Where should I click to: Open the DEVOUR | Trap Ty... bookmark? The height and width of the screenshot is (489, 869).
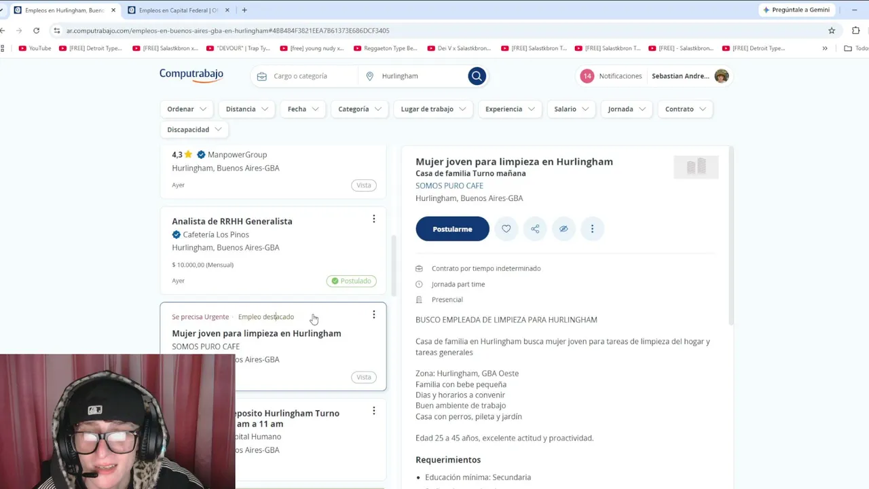tap(237, 48)
